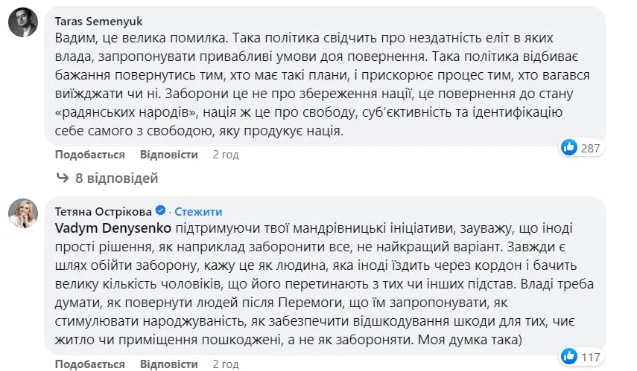Screen dimensions: 637x371
Task: Open the 287 reactions count
Action: (591, 148)
